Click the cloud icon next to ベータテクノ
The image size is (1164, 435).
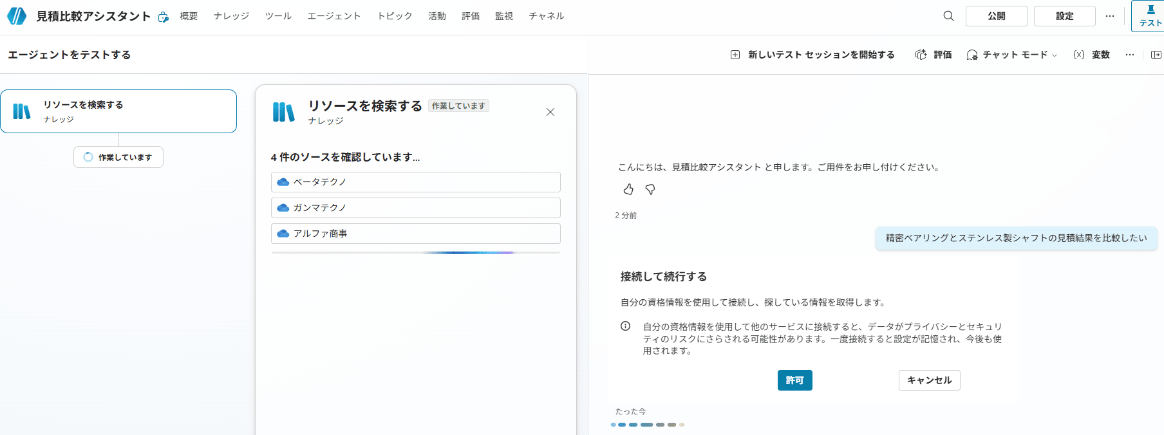tap(283, 182)
